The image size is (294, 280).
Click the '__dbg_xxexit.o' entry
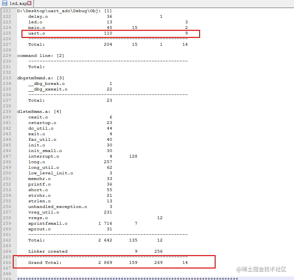48,89
